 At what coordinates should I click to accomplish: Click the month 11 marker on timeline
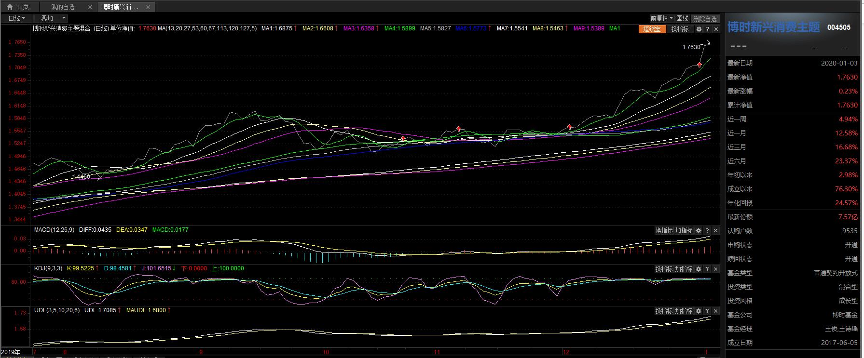(436, 352)
